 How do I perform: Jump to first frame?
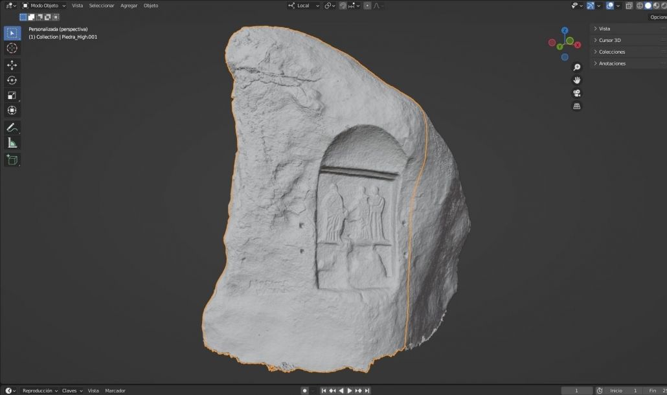(x=324, y=390)
